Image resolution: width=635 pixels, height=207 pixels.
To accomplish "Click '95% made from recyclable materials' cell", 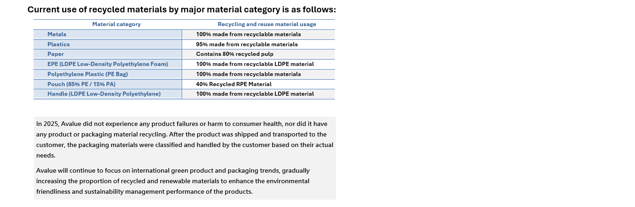I will coord(259,44).
